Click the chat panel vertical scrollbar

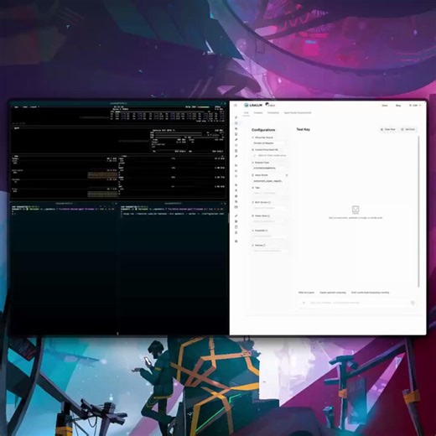point(418,211)
